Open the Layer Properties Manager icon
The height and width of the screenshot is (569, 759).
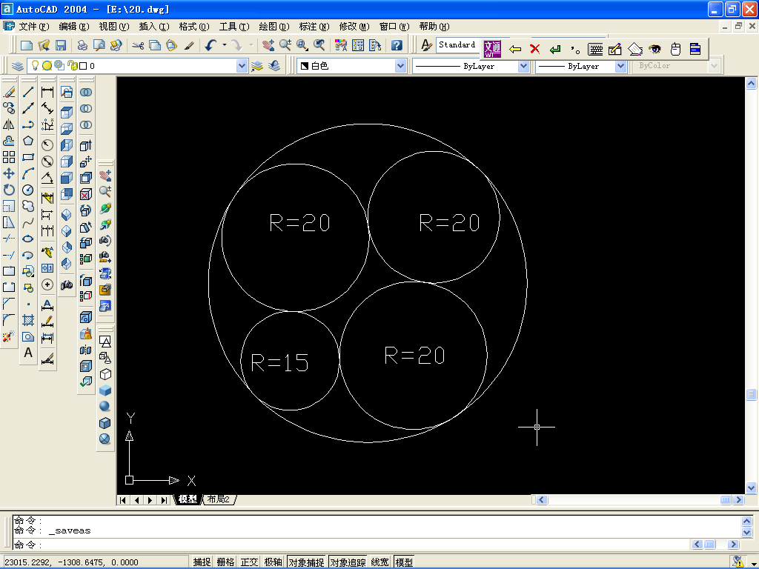tap(18, 66)
